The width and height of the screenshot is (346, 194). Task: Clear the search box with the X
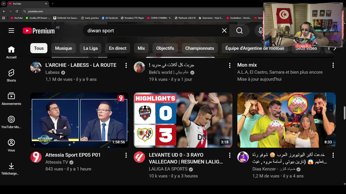(x=224, y=31)
